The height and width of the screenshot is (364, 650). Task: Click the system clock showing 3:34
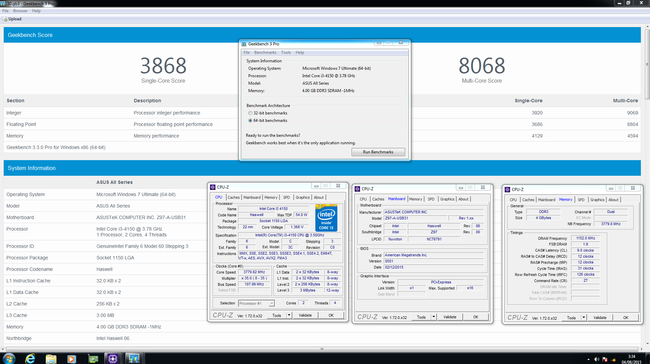[x=631, y=356]
